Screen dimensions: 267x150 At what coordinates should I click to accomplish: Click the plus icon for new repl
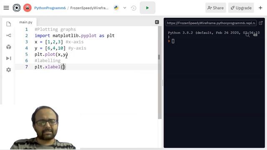pyautogui.click(x=260, y=8)
